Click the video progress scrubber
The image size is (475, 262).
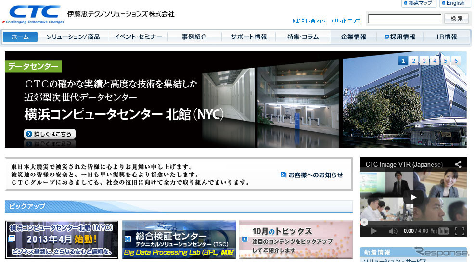[x=364, y=223]
